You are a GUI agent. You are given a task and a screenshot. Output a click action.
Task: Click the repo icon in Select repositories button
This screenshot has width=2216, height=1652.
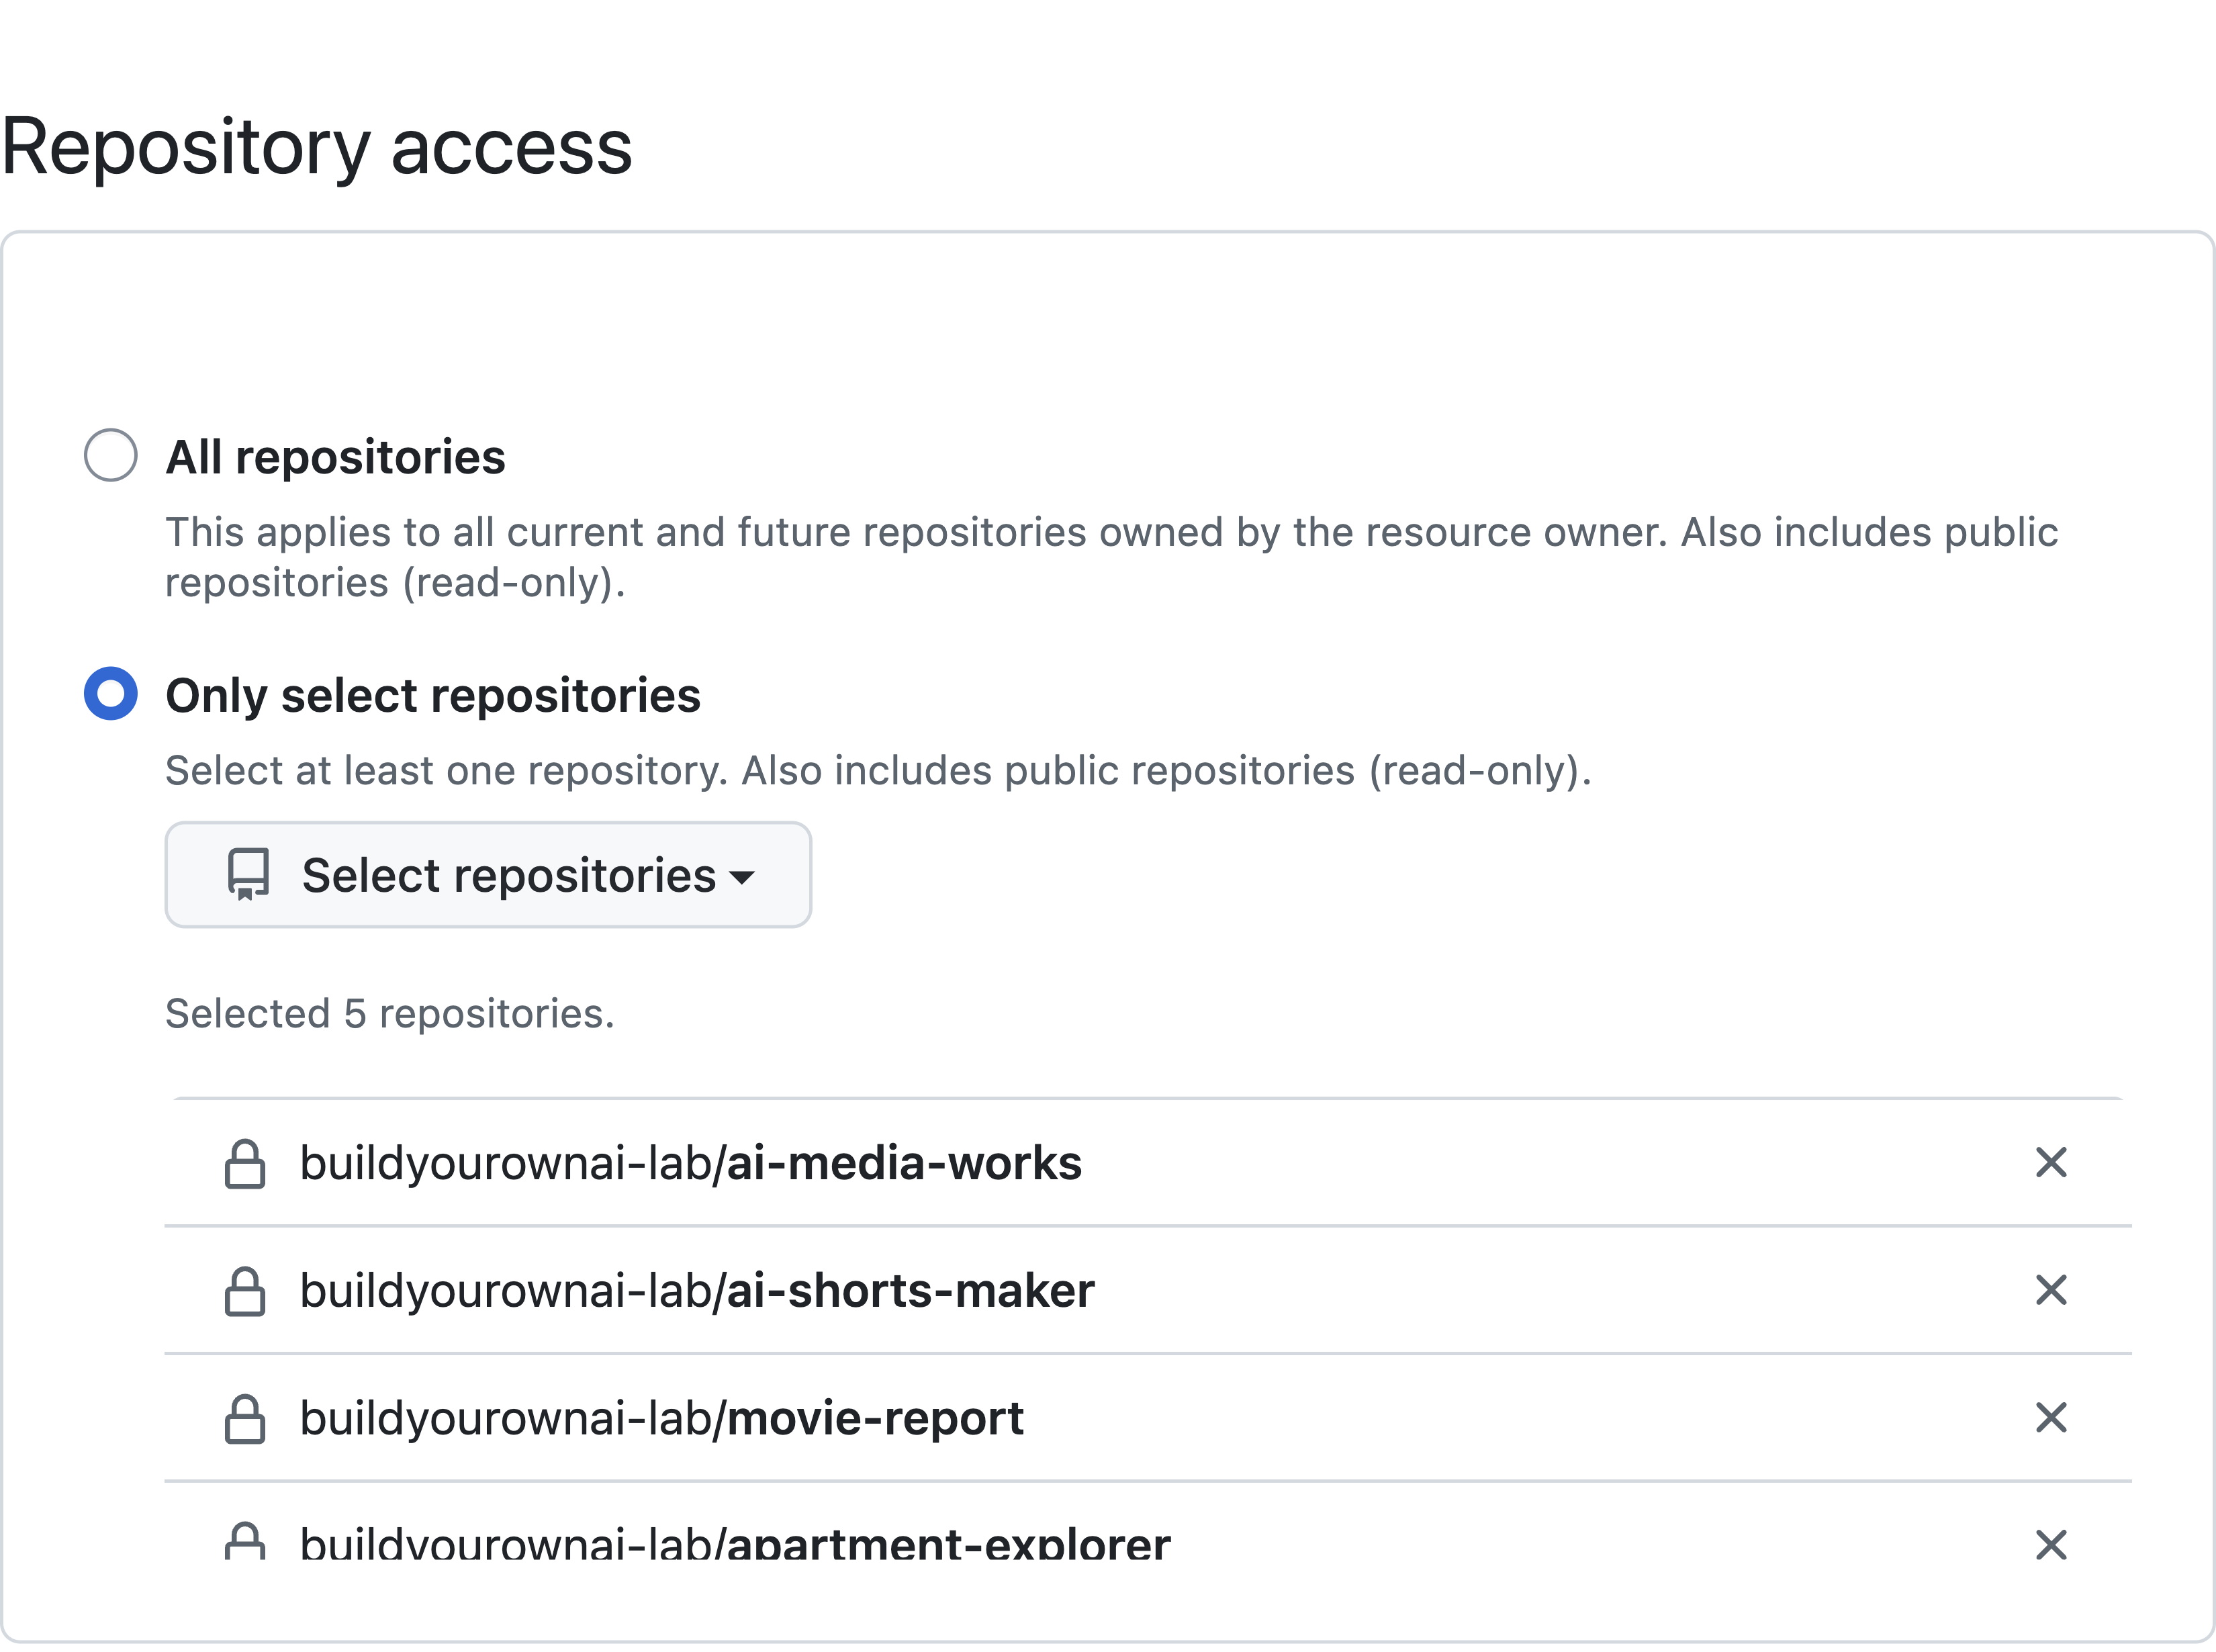pos(248,875)
